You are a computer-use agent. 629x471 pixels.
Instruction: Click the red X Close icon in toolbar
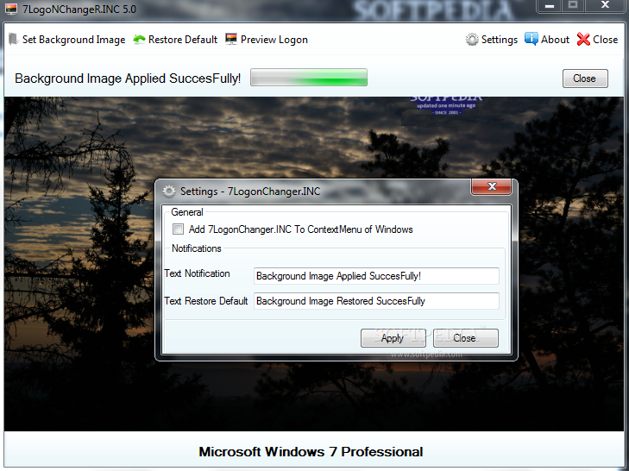tap(583, 39)
